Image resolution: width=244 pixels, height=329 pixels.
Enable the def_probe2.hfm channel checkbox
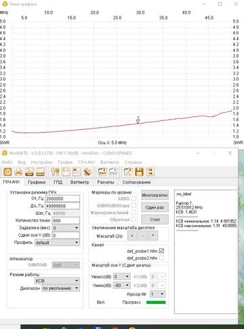[x=161, y=258]
